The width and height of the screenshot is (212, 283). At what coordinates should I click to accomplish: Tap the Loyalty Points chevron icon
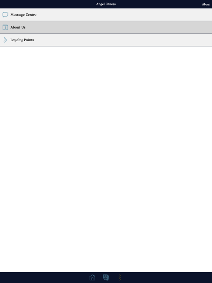point(5,40)
